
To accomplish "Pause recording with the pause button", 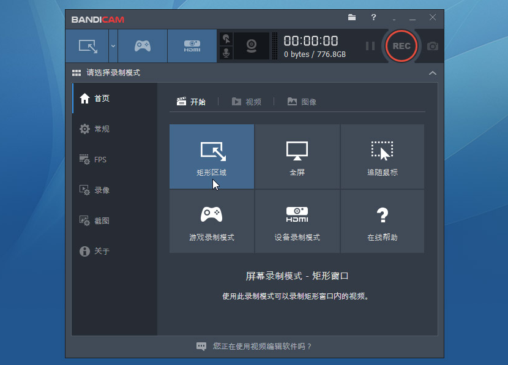I will (370, 46).
